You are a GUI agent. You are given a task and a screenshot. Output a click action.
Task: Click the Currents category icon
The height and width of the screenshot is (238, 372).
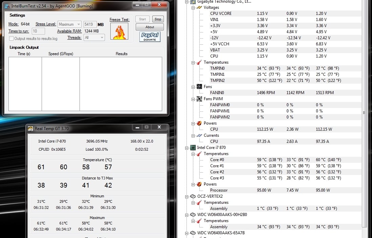199,135
